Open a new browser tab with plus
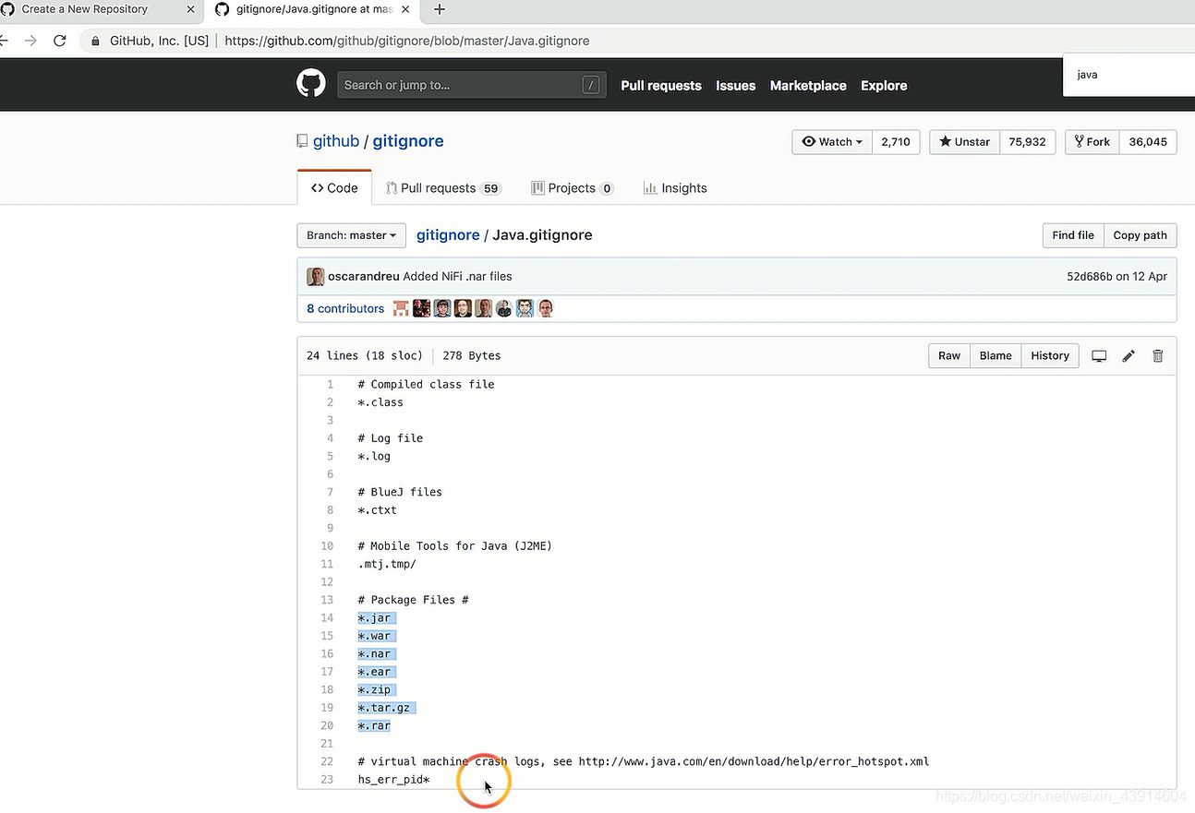Viewport: 1195px width, 813px height. click(440, 9)
